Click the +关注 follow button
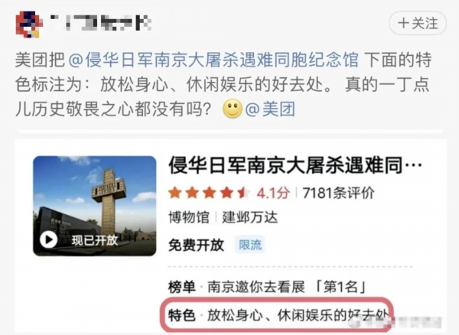Viewport: 459px width, 335px height. (x=418, y=23)
